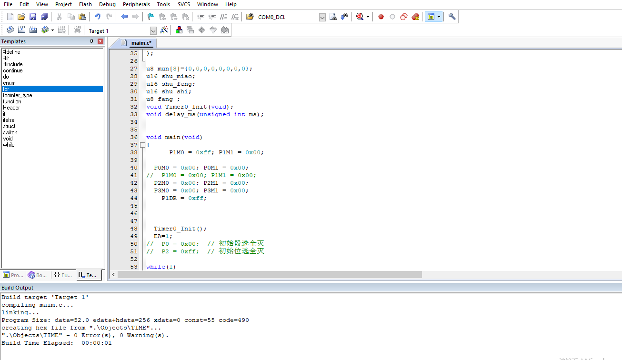Open the Peripherals menu
Image resolution: width=622 pixels, height=360 pixels.
point(136,4)
